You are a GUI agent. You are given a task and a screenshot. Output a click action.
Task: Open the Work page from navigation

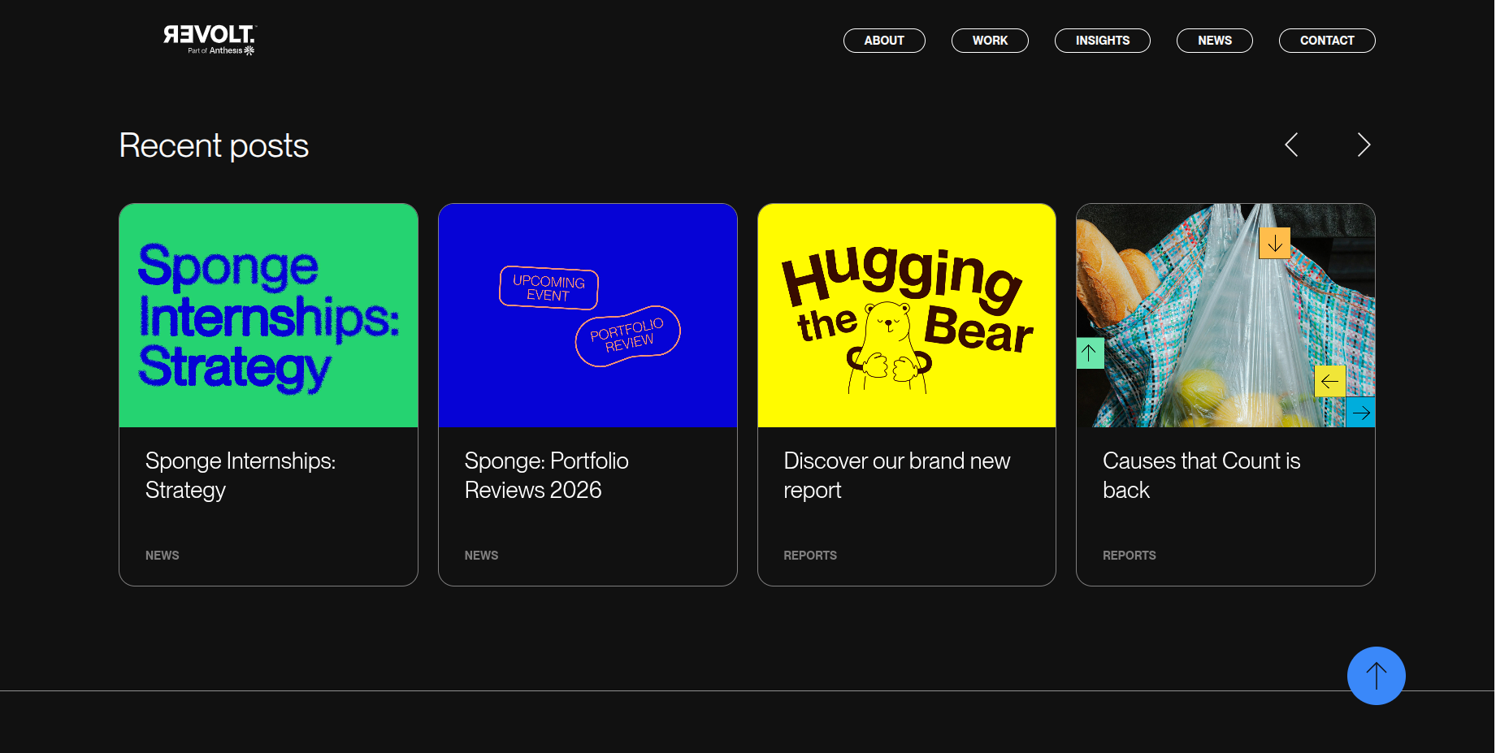tap(990, 41)
